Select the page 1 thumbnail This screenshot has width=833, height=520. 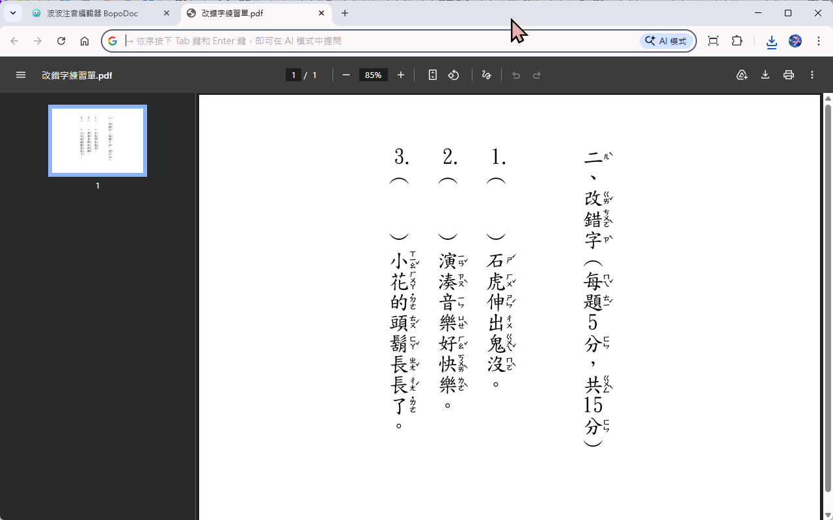click(98, 140)
